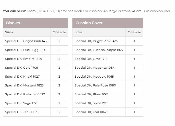Select the Spice 1711 yarn entry
Image resolution: width=175 pixels, height=126 pixels.
point(91,103)
